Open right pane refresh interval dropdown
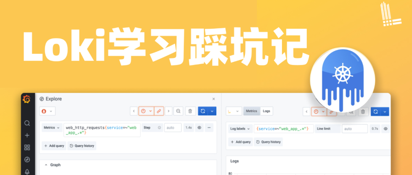The height and width of the screenshot is (175, 412). pyautogui.click(x=385, y=112)
